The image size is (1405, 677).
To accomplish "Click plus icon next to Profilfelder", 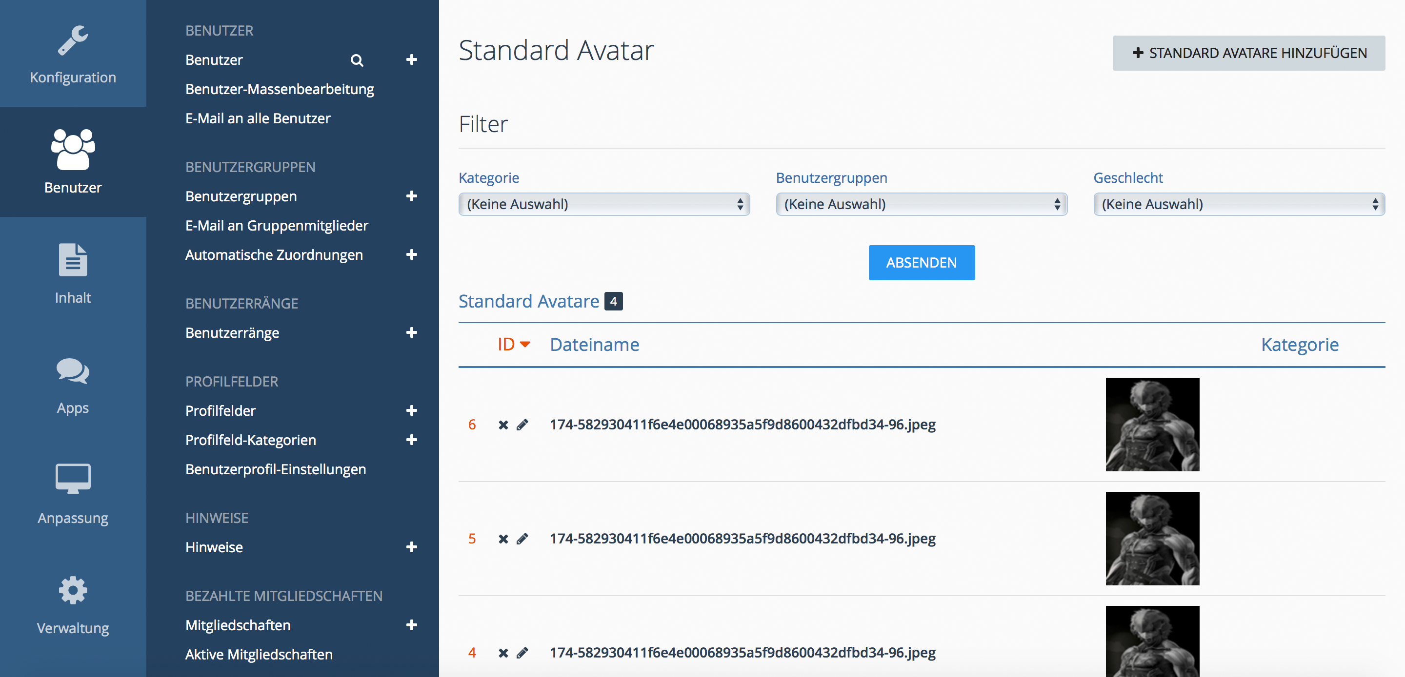I will (x=412, y=410).
